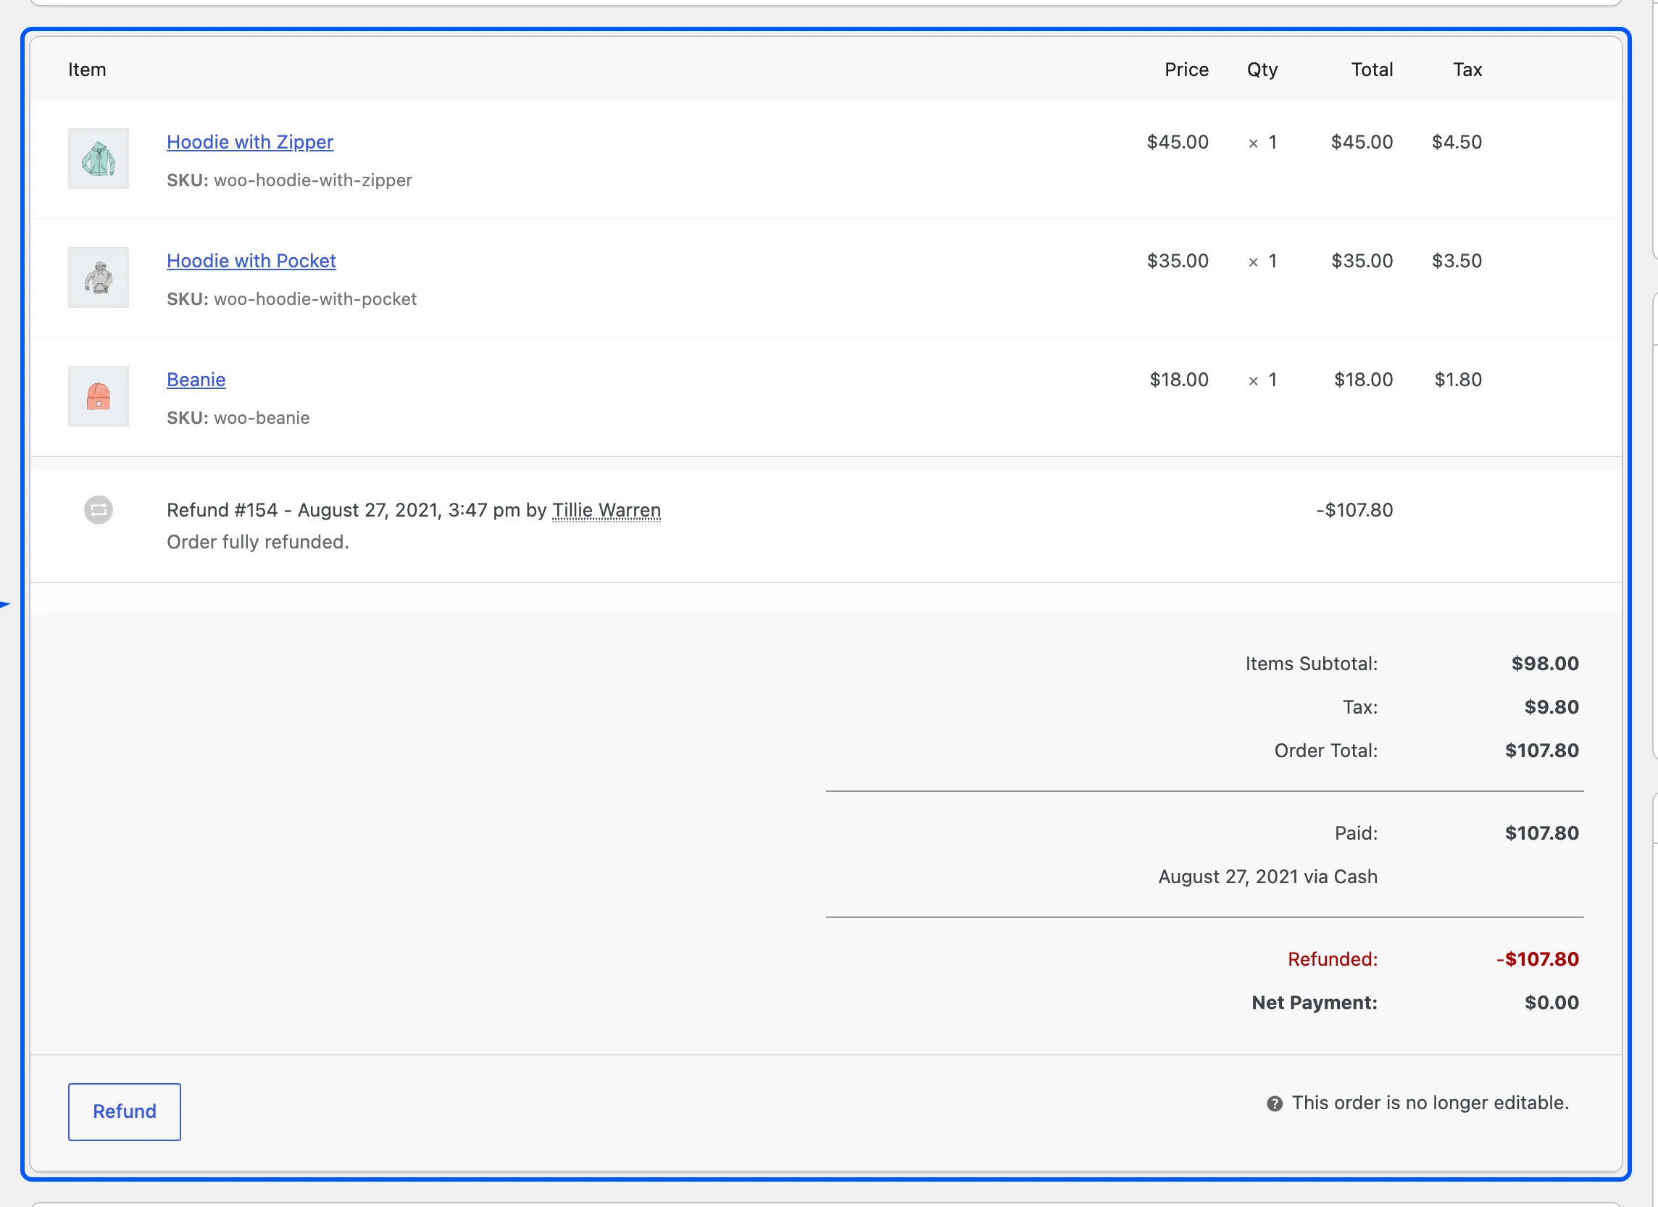Viewport: 1658px width, 1207px height.
Task: Click the SKU woo-hoodie-with-pocket text
Action: [292, 299]
